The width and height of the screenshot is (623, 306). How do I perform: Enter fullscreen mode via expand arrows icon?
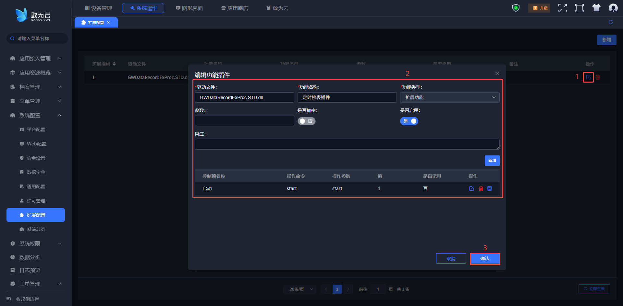coord(562,8)
